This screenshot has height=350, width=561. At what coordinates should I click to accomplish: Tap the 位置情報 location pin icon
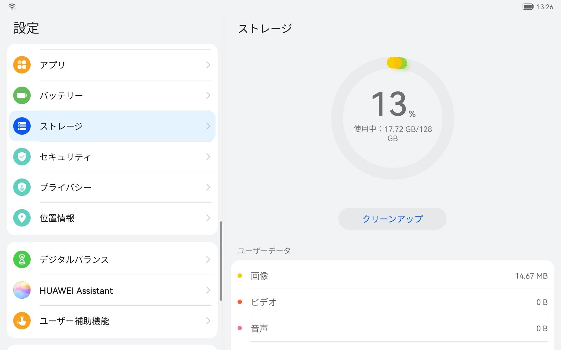point(22,218)
